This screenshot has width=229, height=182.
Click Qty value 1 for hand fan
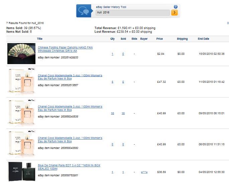tap(112, 54)
